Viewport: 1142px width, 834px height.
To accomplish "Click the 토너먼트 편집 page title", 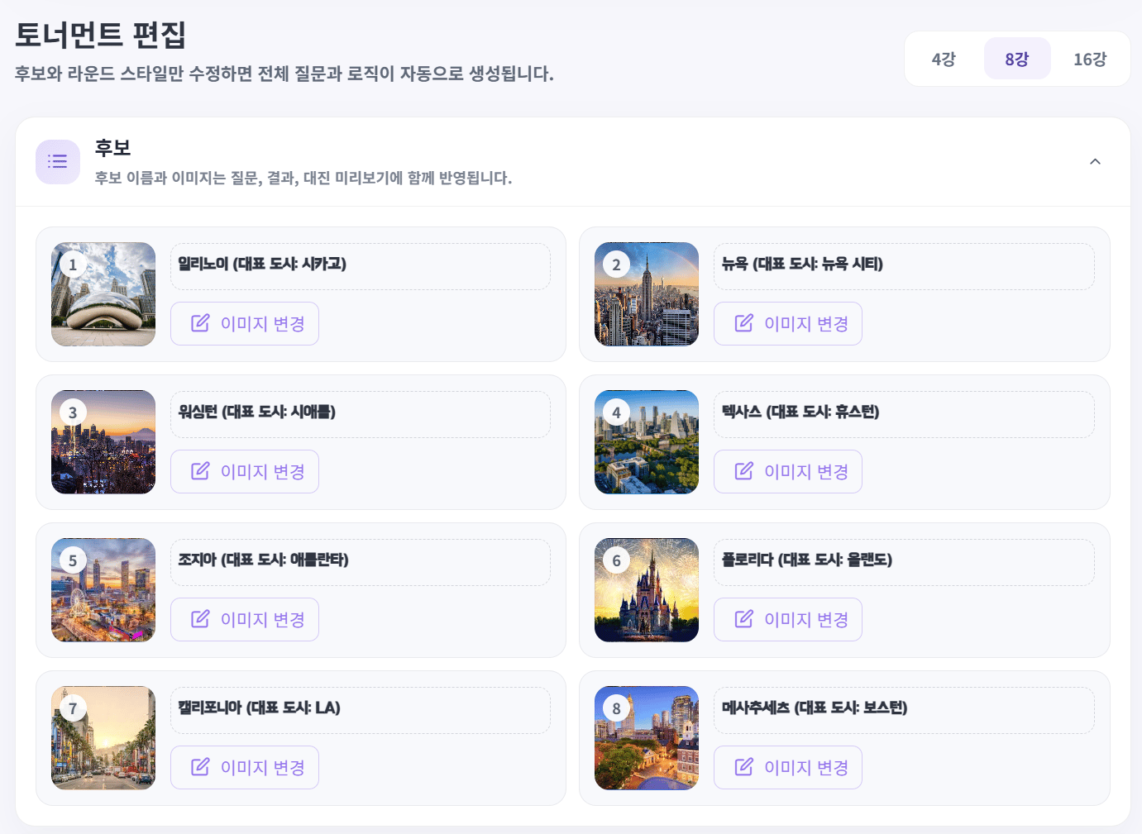I will [x=100, y=35].
